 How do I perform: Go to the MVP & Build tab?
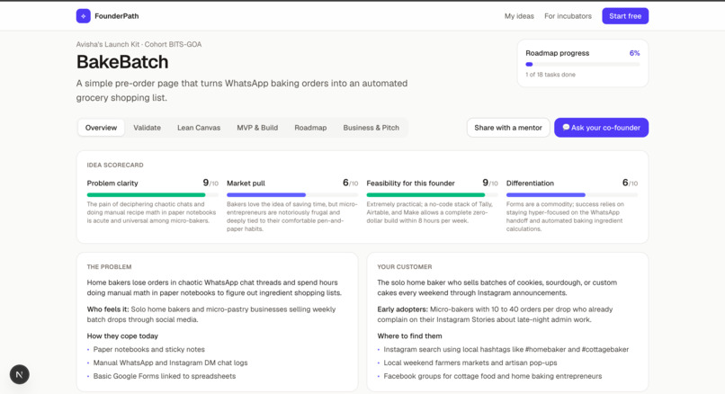coord(257,128)
